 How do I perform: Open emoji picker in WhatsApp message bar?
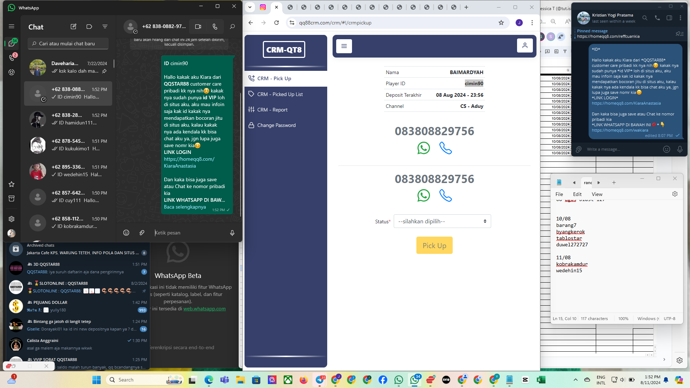click(x=126, y=233)
